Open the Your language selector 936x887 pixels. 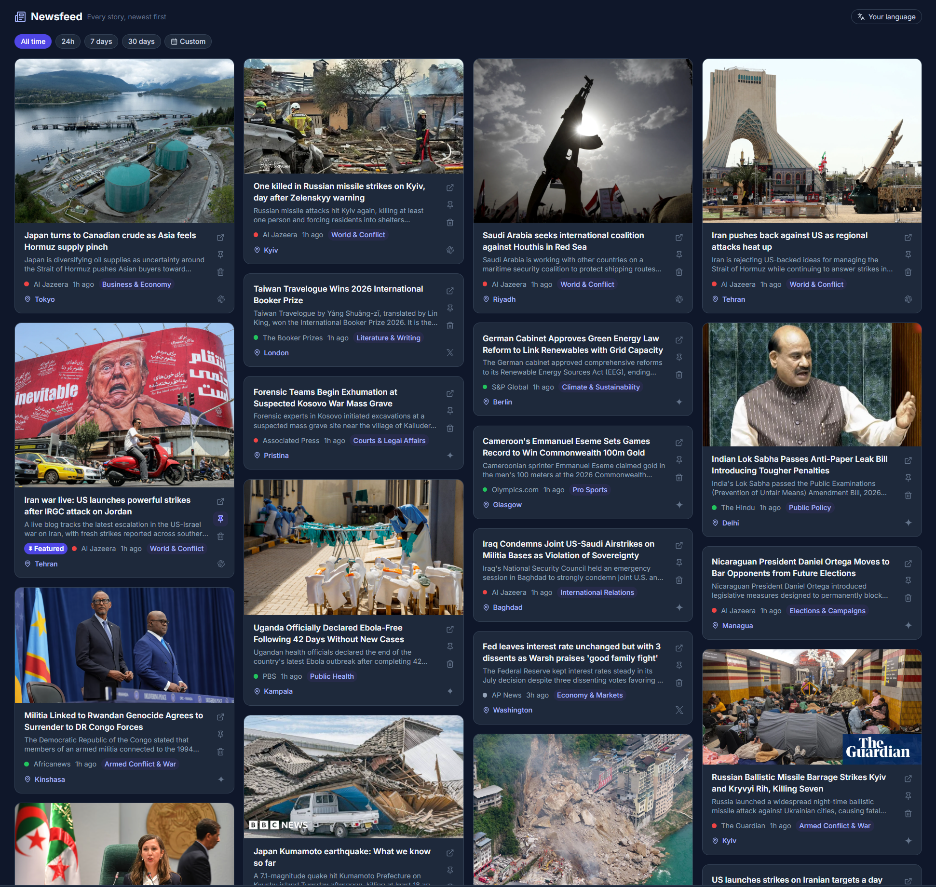[x=886, y=17]
